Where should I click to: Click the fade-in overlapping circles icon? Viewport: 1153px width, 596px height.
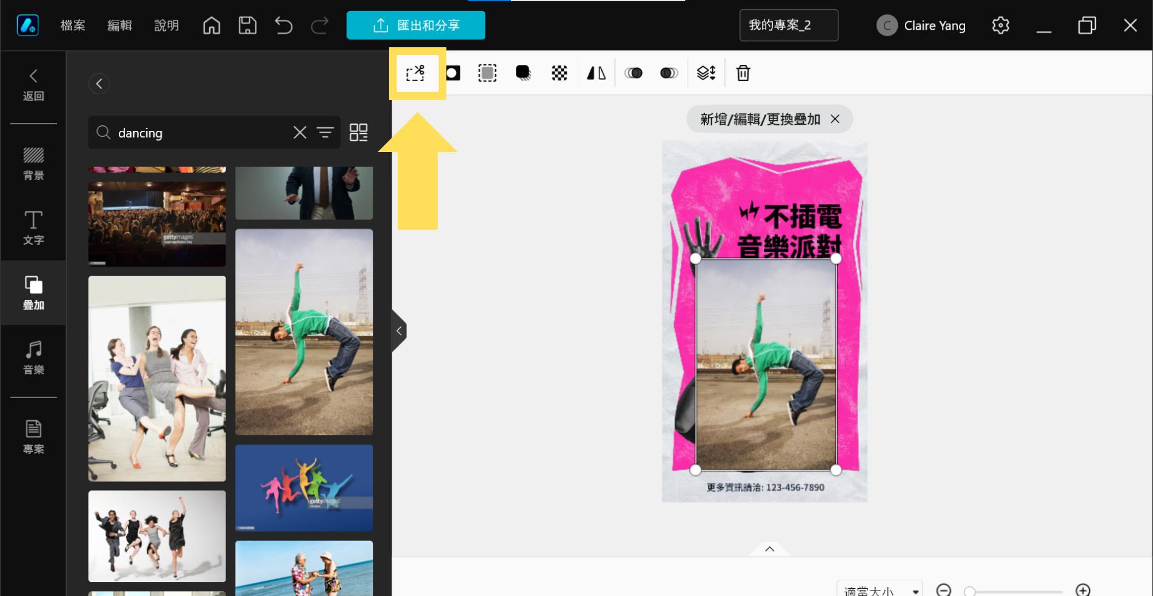[633, 73]
